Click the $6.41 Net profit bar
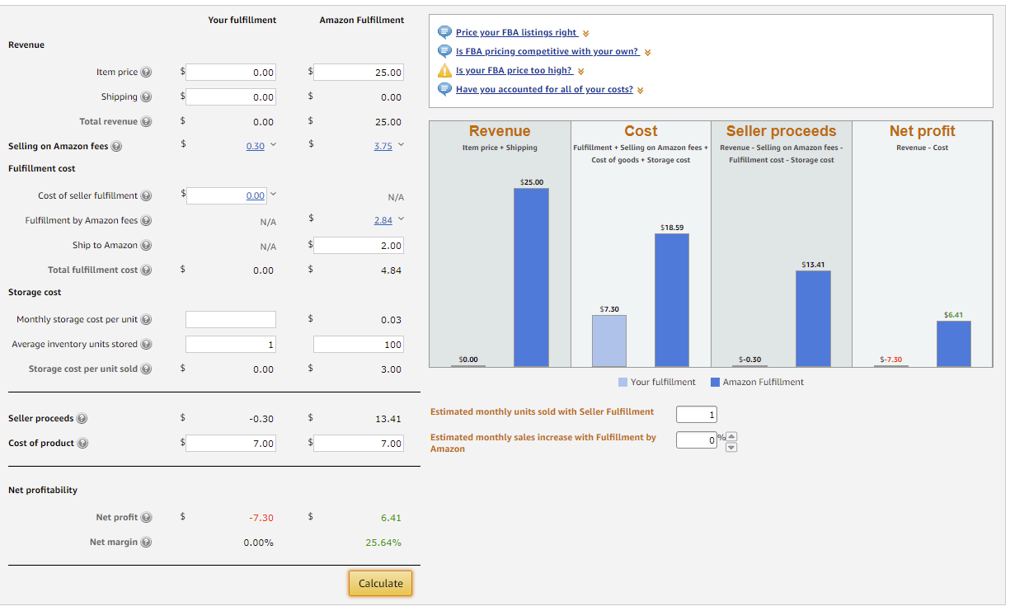 (x=954, y=344)
